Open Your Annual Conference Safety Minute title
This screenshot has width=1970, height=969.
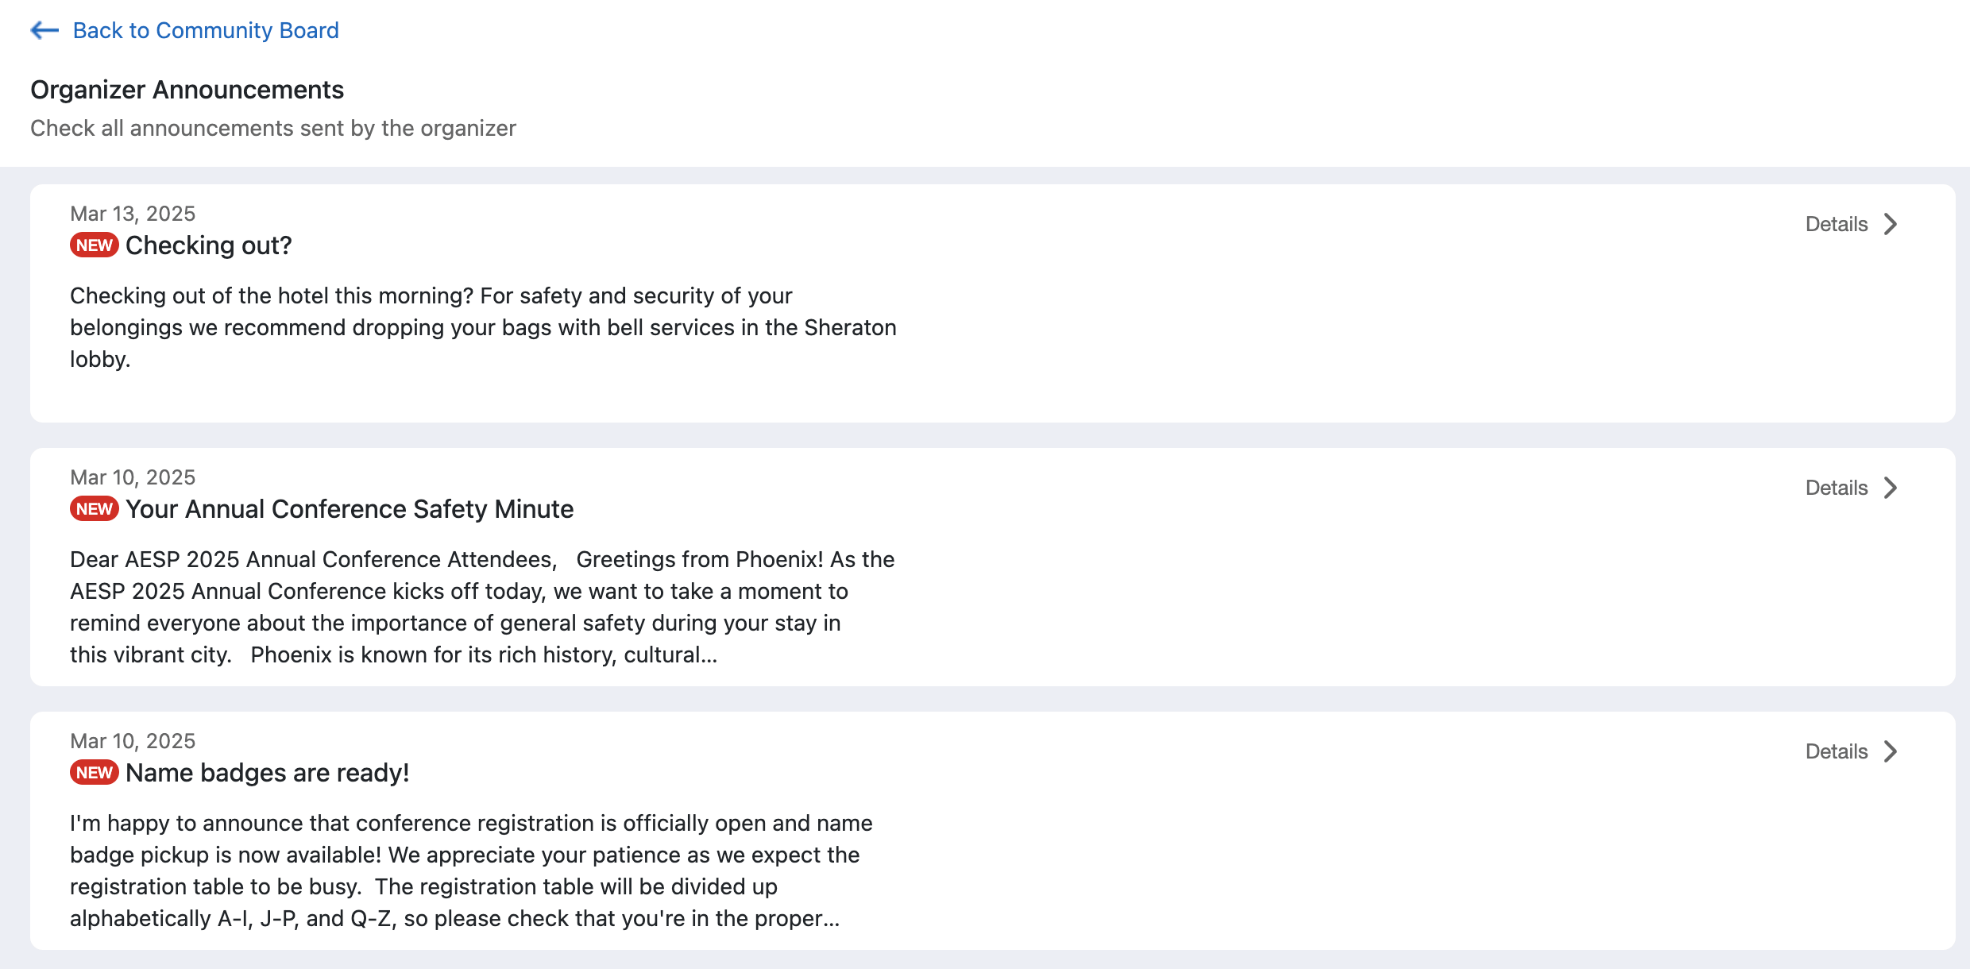tap(350, 509)
